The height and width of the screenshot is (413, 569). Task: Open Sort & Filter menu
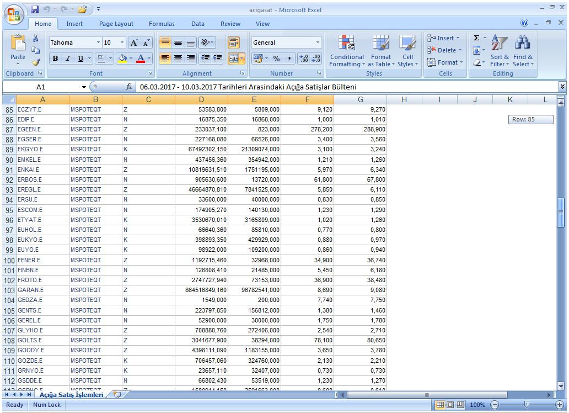point(500,51)
